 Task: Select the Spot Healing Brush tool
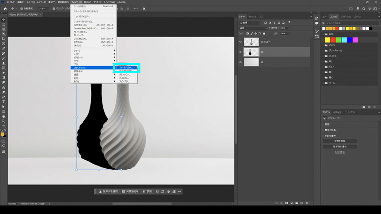(x=3, y=53)
